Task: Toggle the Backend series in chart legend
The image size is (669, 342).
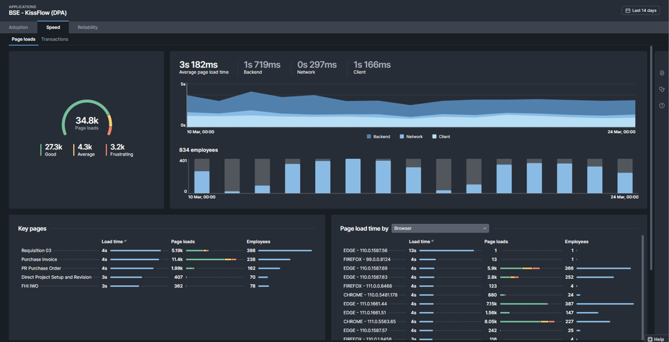Action: (378, 136)
